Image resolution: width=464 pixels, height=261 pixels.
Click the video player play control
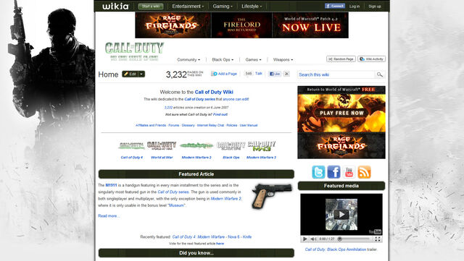(x=304, y=239)
